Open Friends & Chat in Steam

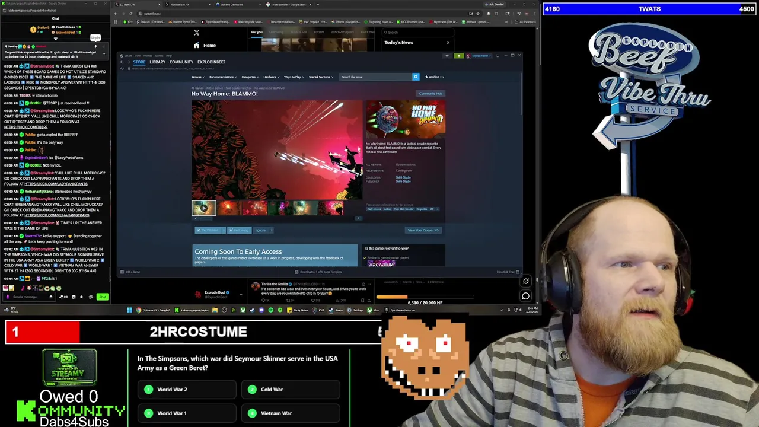(508, 272)
